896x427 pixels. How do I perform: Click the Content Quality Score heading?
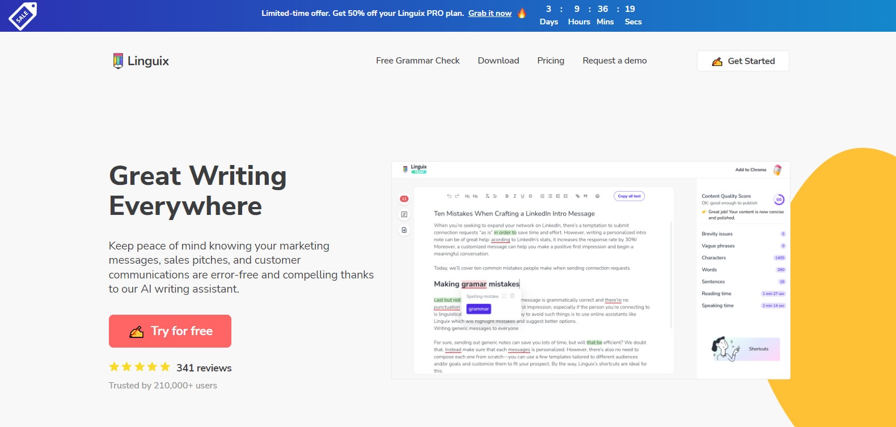726,196
